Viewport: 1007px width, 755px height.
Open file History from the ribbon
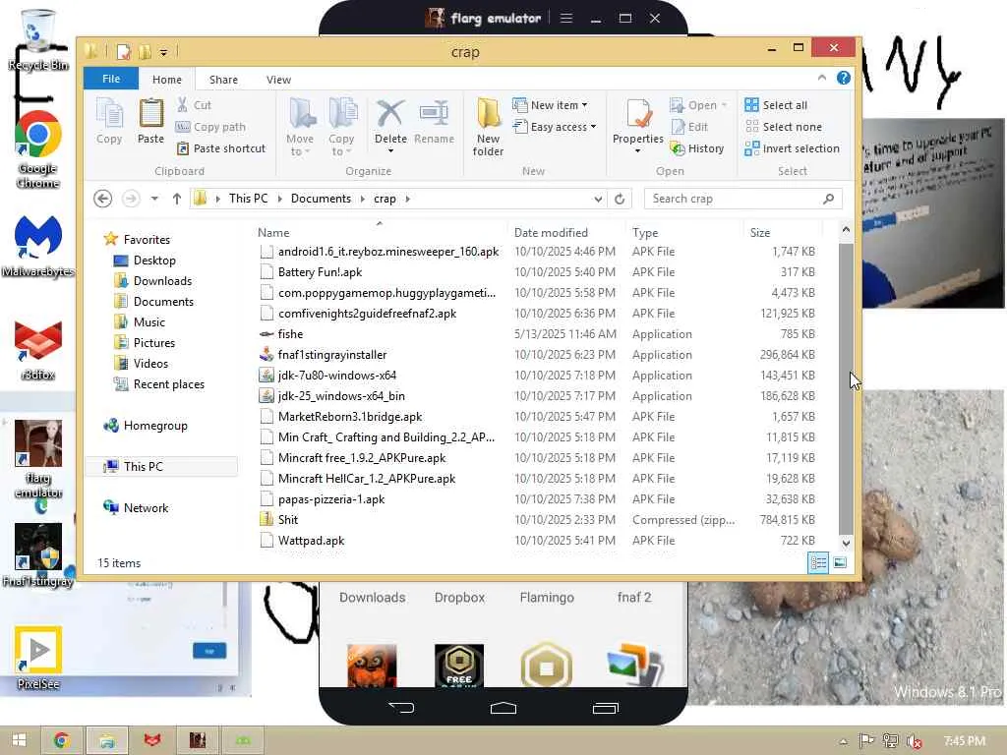pyautogui.click(x=697, y=148)
